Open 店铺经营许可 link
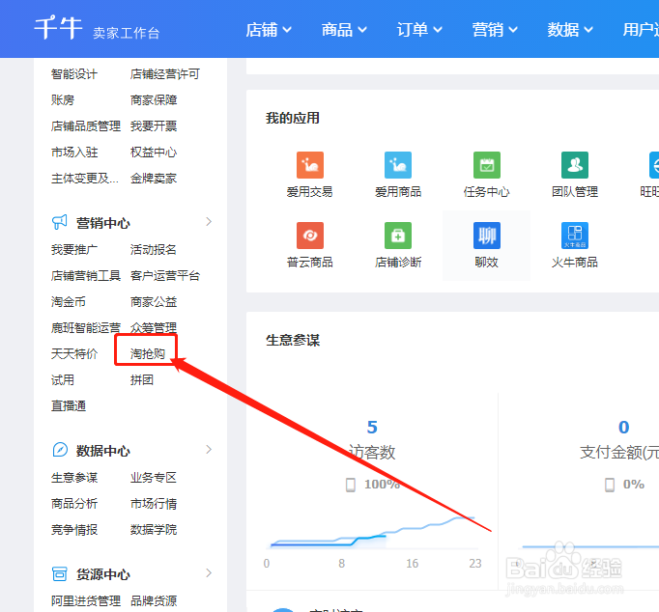The image size is (659, 612). pyautogui.click(x=164, y=74)
